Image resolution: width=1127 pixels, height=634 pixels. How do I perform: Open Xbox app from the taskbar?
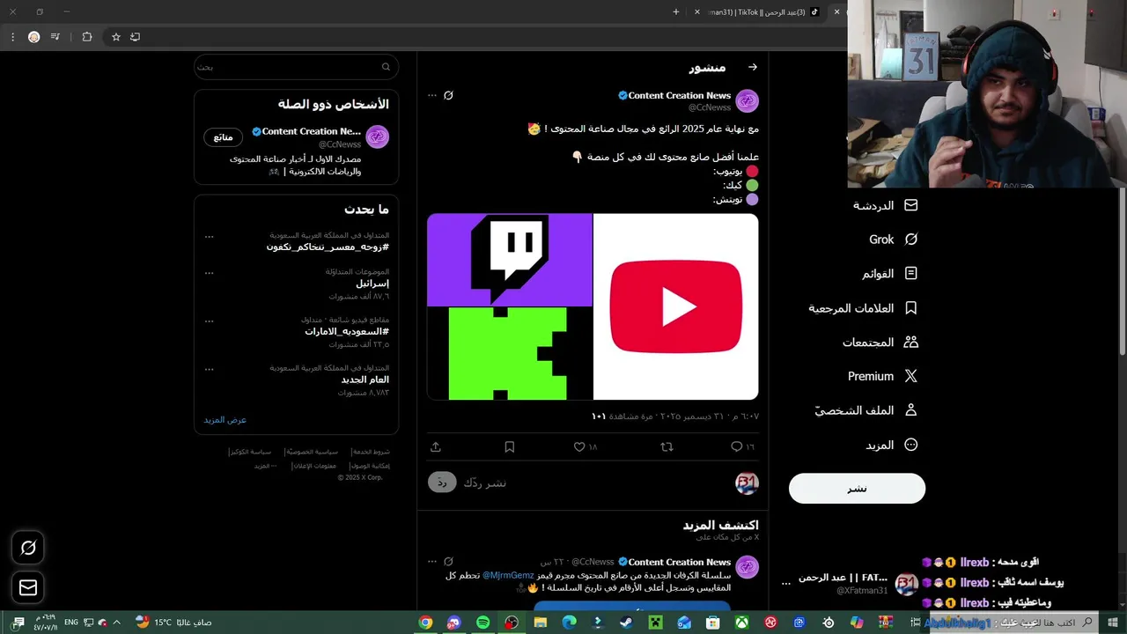[741, 623]
